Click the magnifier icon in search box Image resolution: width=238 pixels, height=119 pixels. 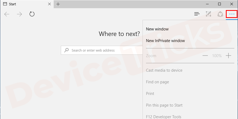[66, 50]
